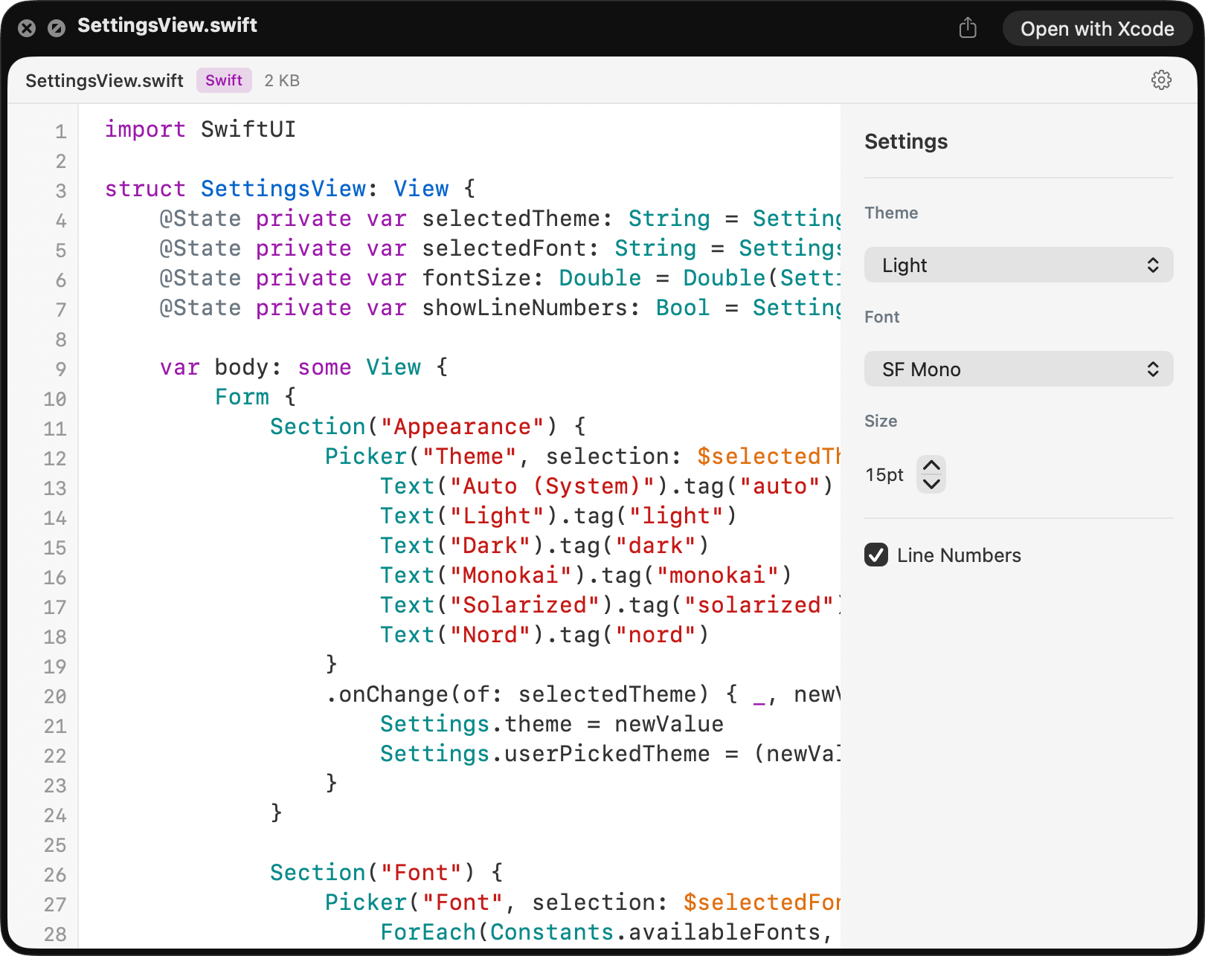Click line number 13 in the gutter
The width and height of the screenshot is (1205, 956).
(x=55, y=488)
